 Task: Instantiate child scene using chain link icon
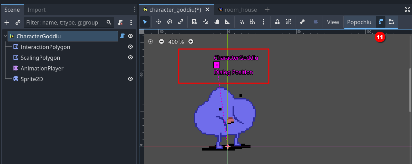tap(18, 22)
